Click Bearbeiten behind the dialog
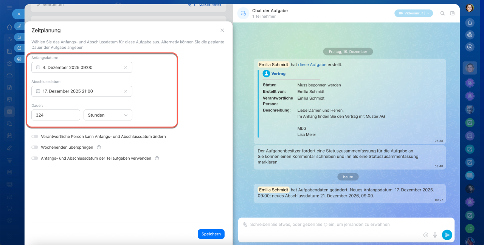 point(53,5)
